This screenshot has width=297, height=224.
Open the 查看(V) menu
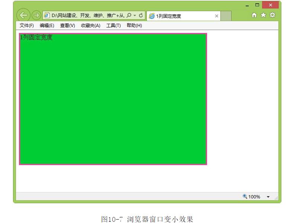pos(67,26)
